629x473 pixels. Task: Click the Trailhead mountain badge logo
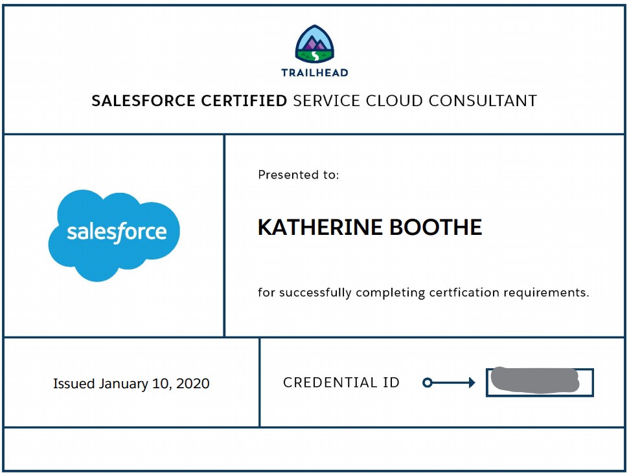pos(315,45)
